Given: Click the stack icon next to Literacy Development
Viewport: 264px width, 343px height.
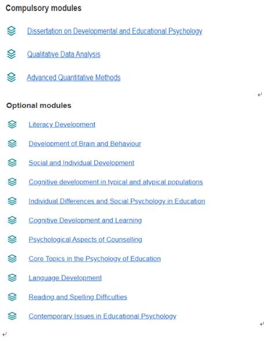Looking at the screenshot, I should pyautogui.click(x=12, y=125).
